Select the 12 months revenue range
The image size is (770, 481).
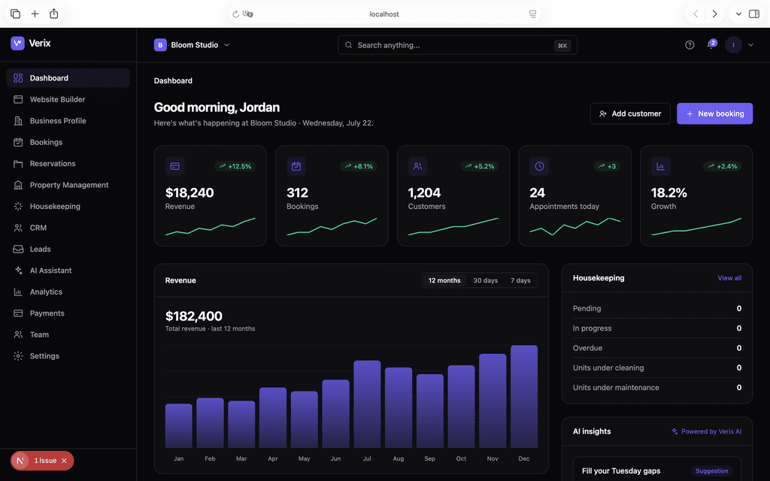click(x=444, y=280)
